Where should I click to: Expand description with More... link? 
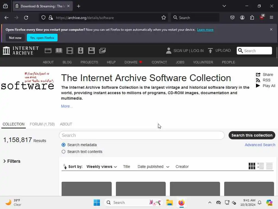67,106
